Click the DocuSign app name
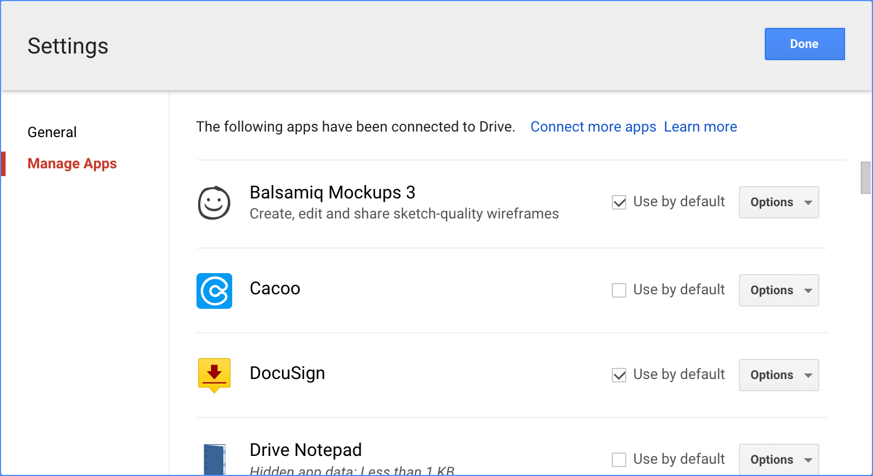873x476 pixels. click(x=287, y=373)
